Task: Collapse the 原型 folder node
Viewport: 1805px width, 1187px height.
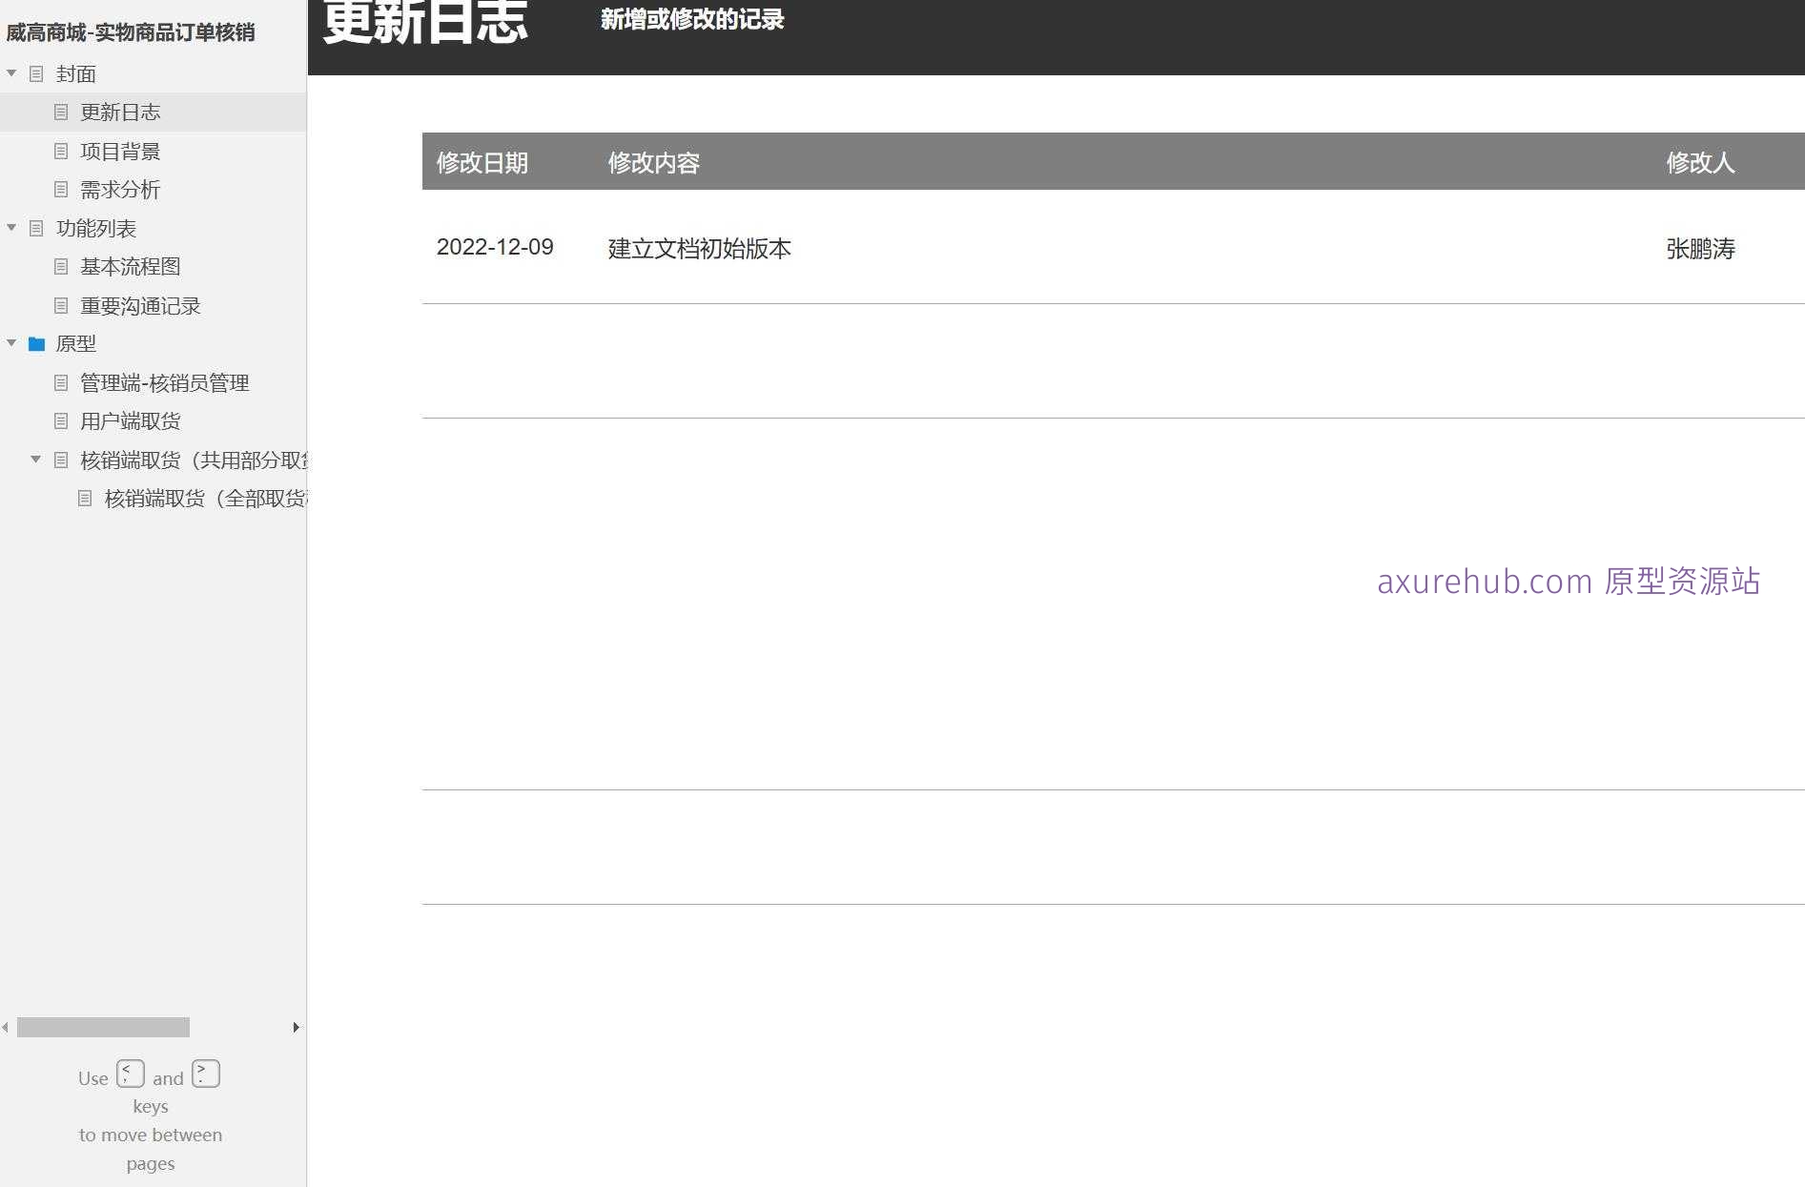Action: [10, 343]
